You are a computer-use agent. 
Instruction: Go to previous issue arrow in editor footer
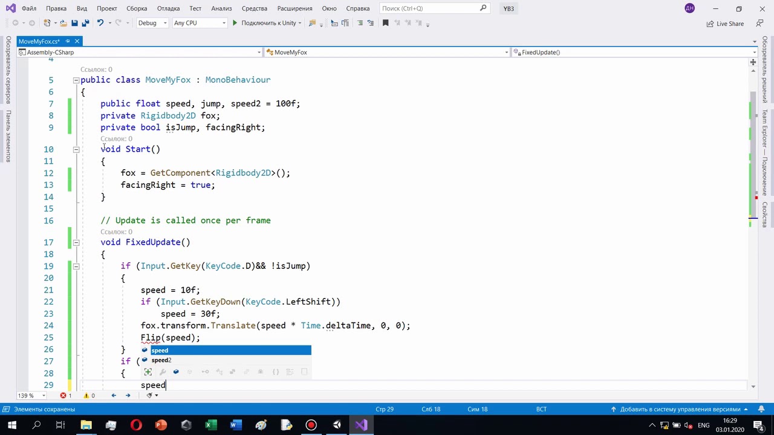(114, 395)
